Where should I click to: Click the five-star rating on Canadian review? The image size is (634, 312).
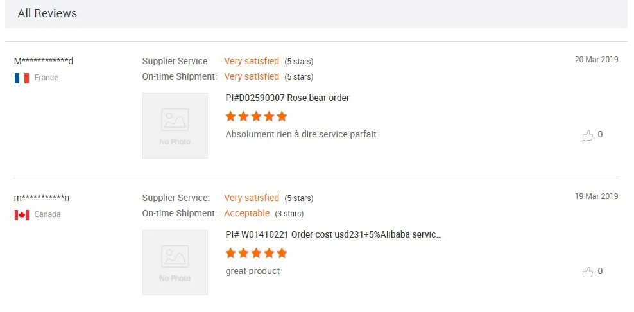point(256,254)
